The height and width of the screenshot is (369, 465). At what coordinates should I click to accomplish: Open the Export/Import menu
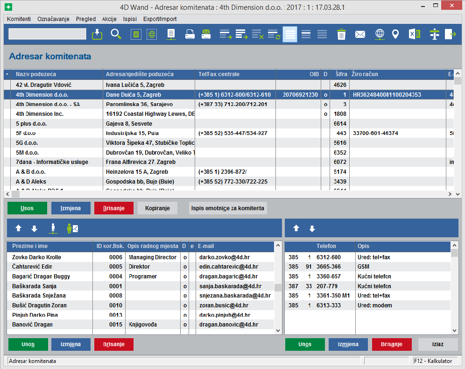click(160, 19)
